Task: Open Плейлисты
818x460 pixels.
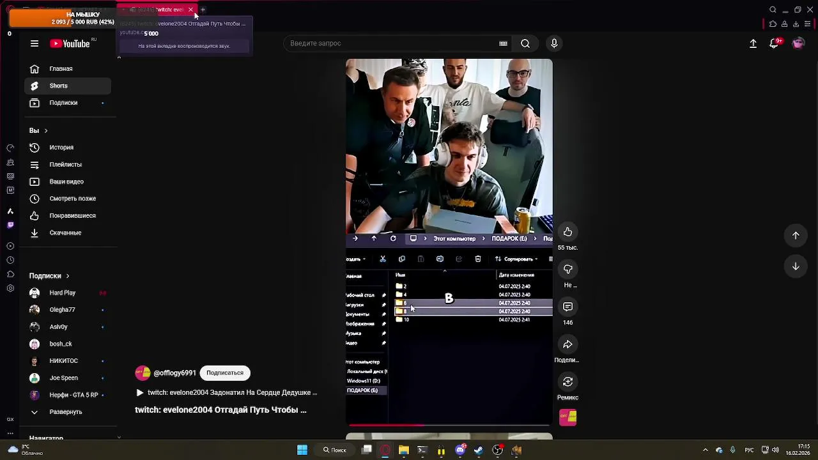Action: pos(68,165)
